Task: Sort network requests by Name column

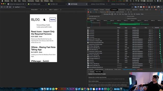Action: tap(102, 28)
